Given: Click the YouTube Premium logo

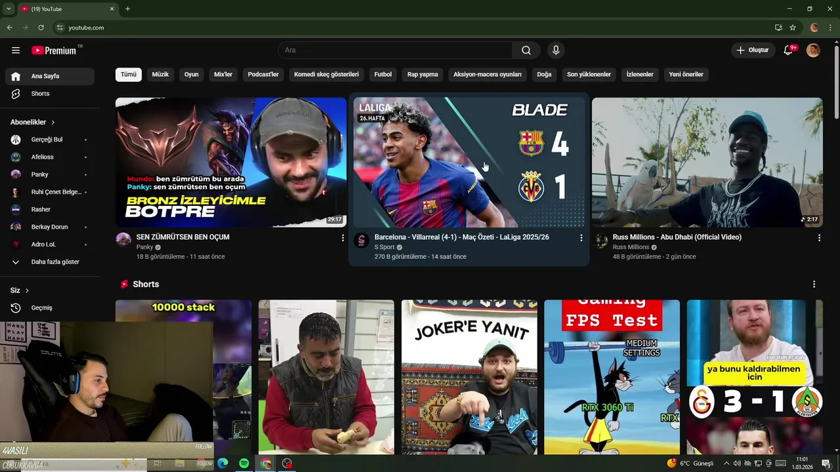Looking at the screenshot, I should point(54,50).
